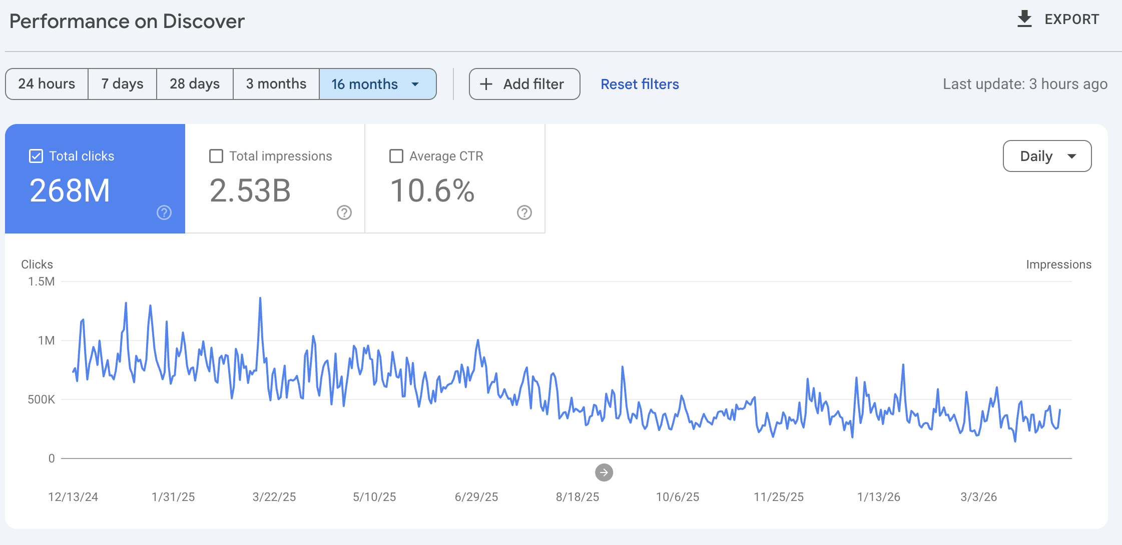
Task: Expand the 16 months selector chevron
Action: (x=415, y=84)
